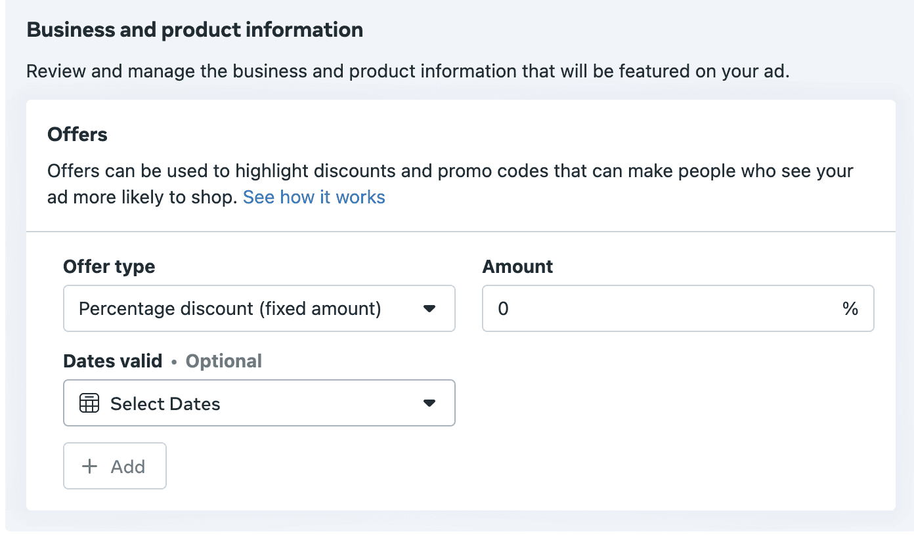Open the Select Dates picker
914x538 pixels.
point(259,403)
